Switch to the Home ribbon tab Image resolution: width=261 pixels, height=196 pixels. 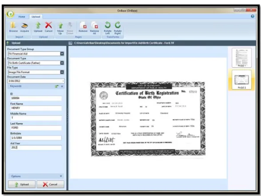(22, 17)
